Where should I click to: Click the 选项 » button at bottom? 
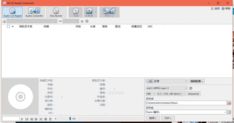tap(153, 118)
